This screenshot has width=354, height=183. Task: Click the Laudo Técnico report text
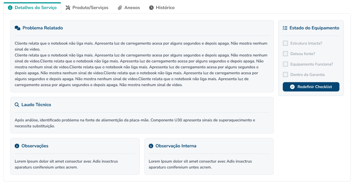click(x=135, y=123)
